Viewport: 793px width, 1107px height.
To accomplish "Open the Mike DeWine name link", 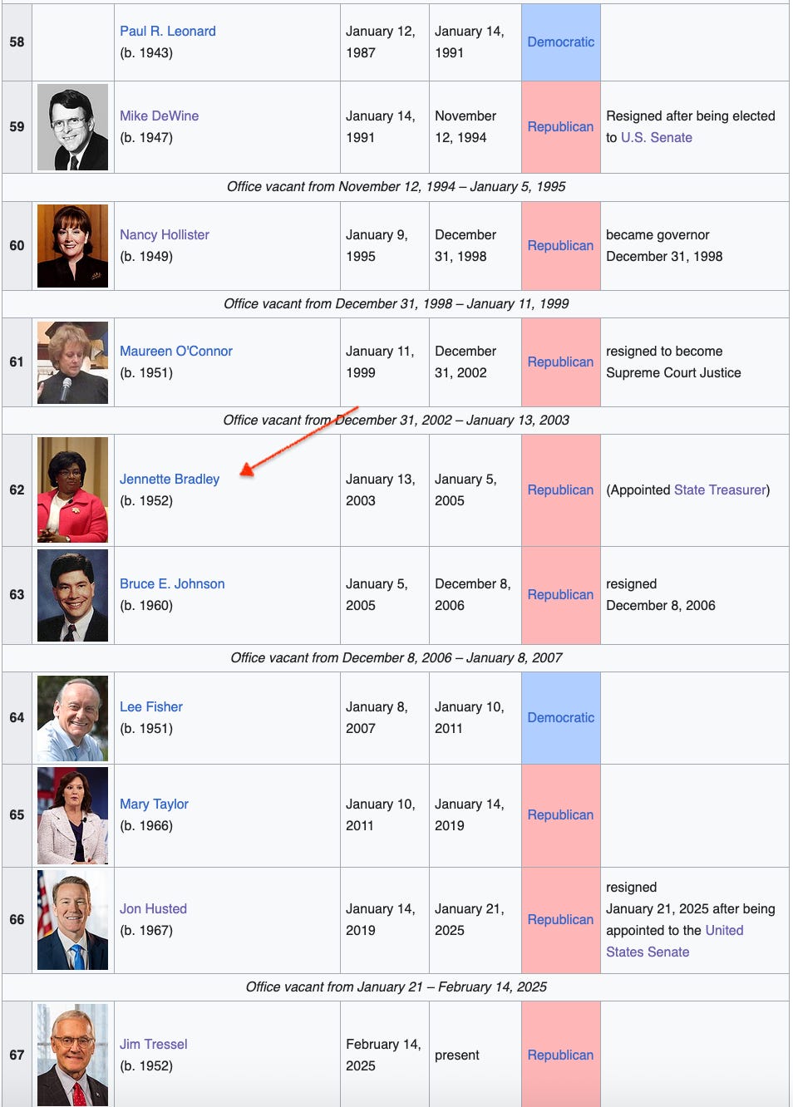I will tap(160, 116).
